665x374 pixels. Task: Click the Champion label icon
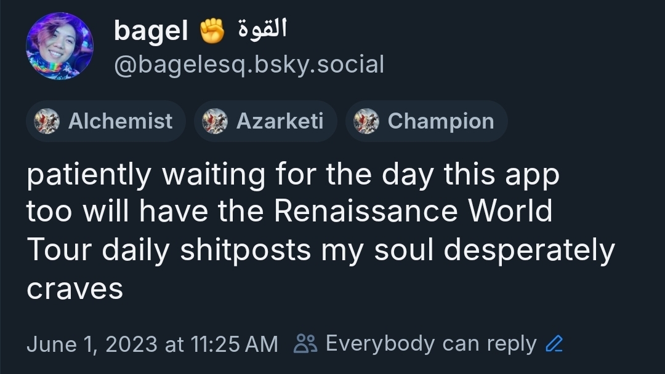[x=366, y=121]
